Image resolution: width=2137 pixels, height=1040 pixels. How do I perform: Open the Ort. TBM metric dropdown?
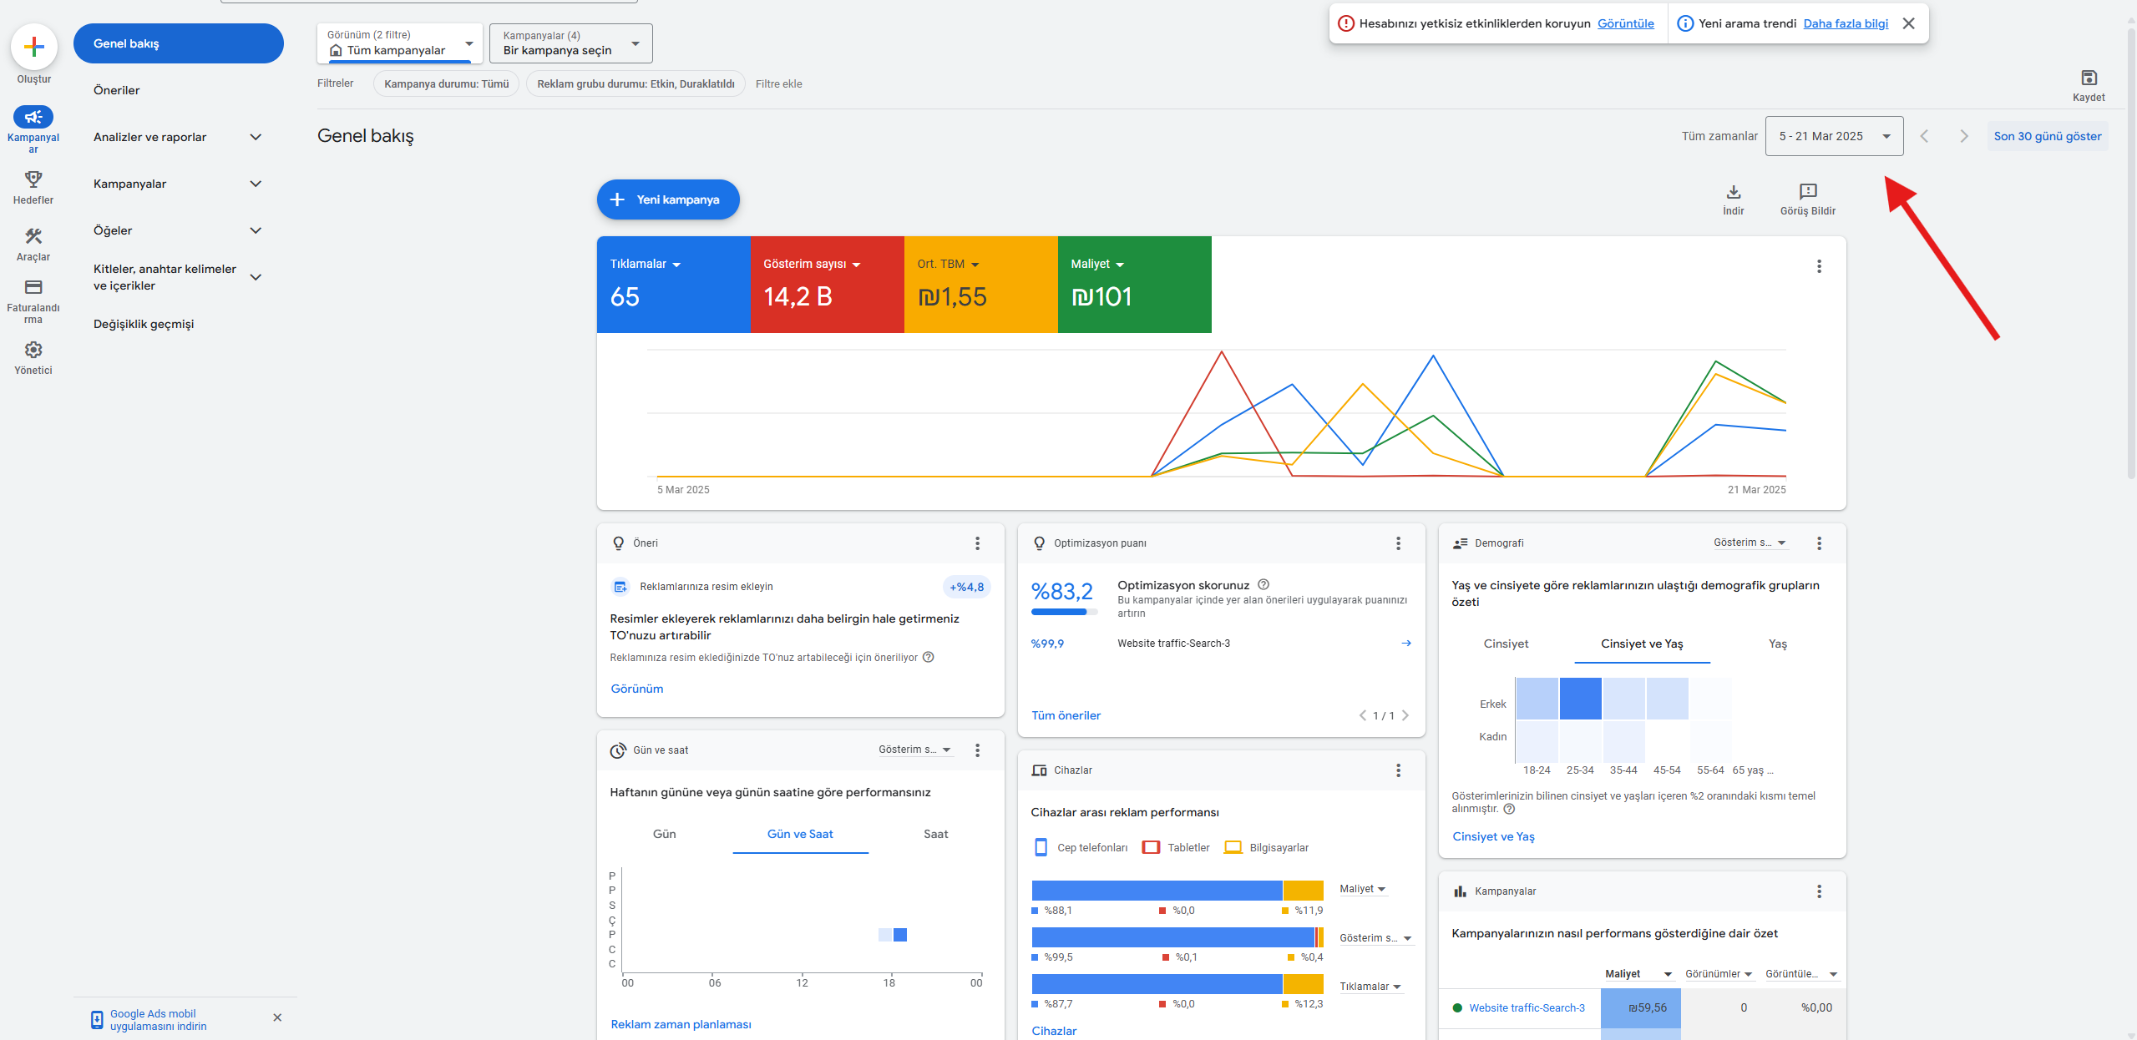[948, 264]
